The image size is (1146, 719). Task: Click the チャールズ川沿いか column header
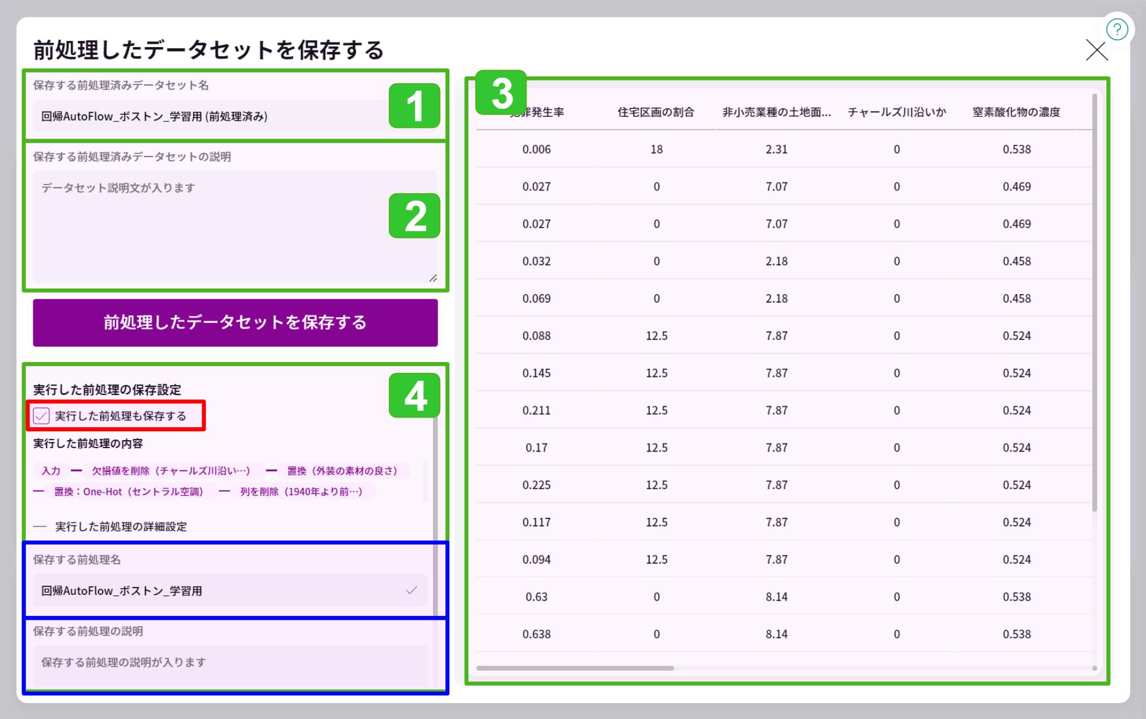pyautogui.click(x=897, y=112)
